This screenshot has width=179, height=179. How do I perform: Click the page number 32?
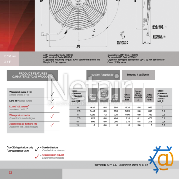click(x=10, y=172)
